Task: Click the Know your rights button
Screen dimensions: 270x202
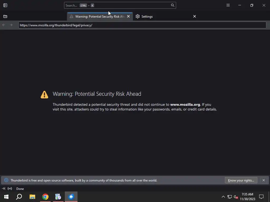Action: (241, 180)
